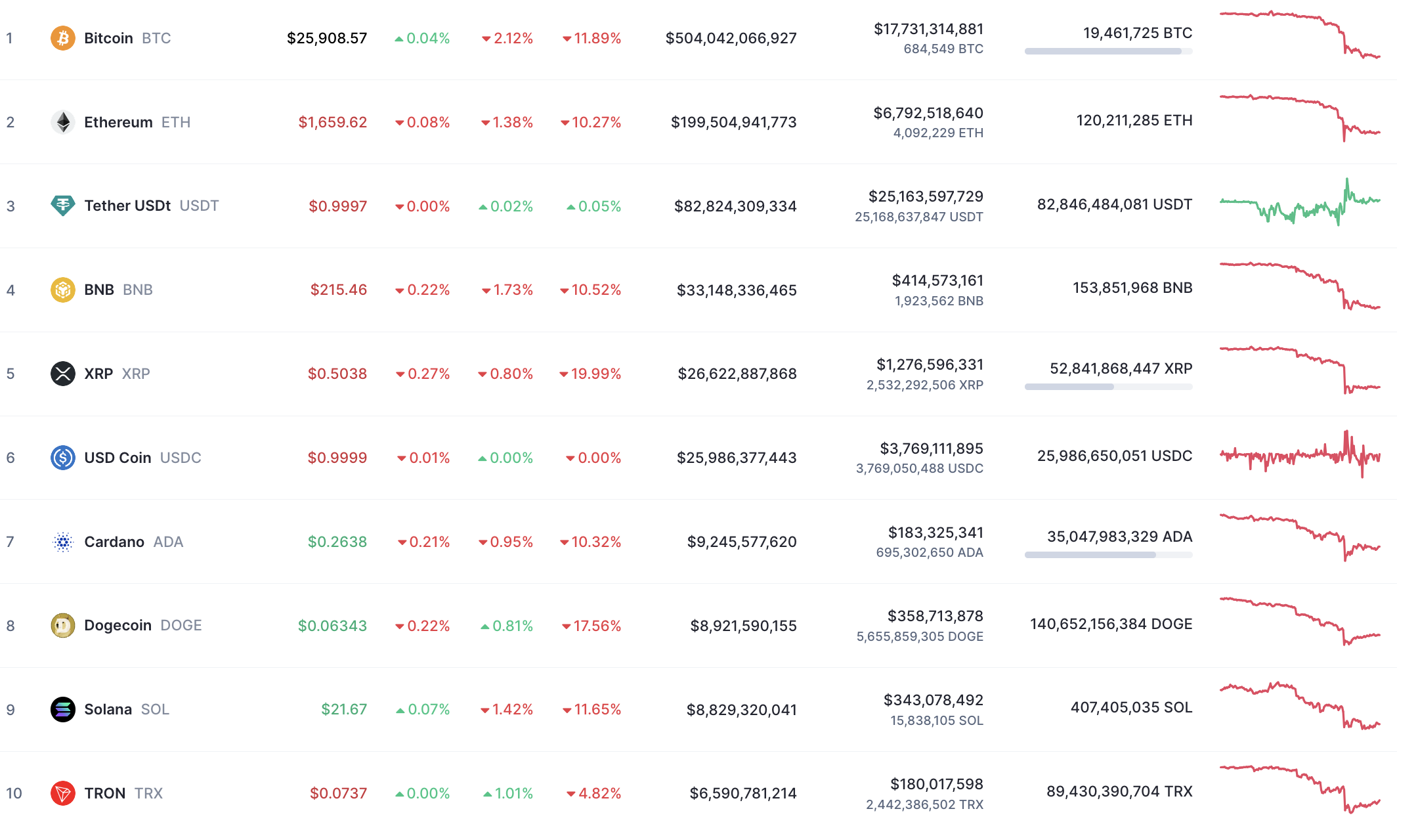This screenshot has width=1418, height=830.
Task: Click Bitcoin's circulating supply progress bar
Action: click(x=1107, y=52)
